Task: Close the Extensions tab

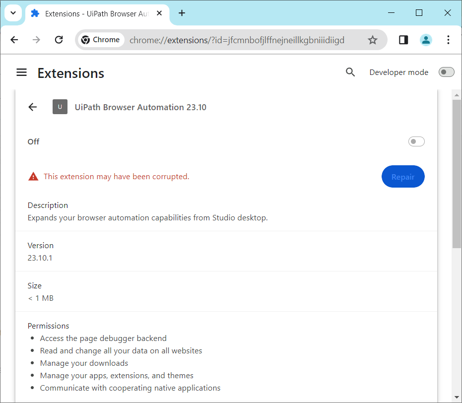Action: pyautogui.click(x=159, y=13)
